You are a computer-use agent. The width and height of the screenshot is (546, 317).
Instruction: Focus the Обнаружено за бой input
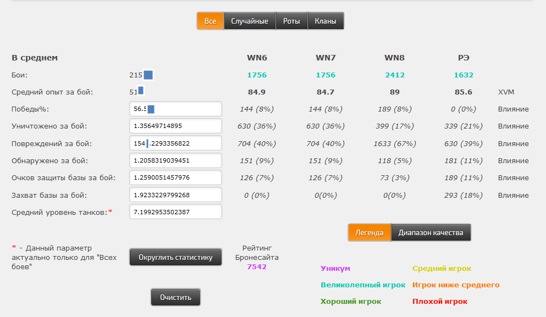[175, 160]
